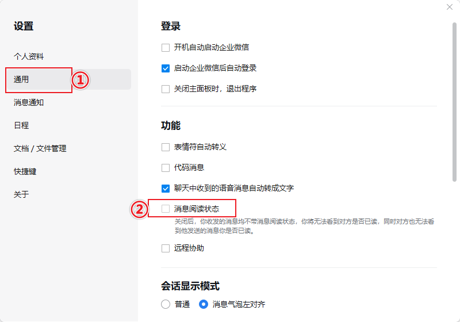Open 文档 / 文件管理 settings

click(40, 148)
